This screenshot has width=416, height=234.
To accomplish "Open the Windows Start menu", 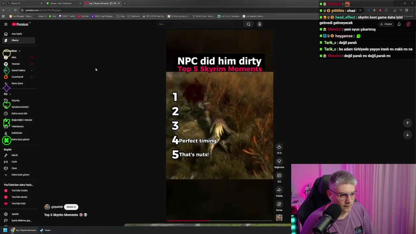I will [x=5, y=230].
